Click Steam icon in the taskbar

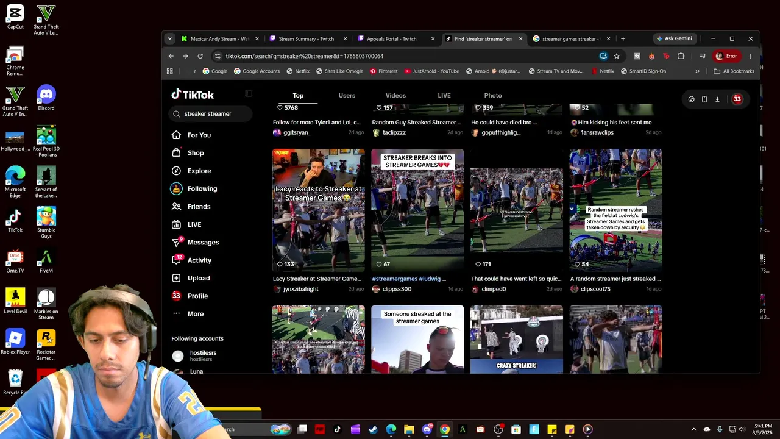[373, 429]
